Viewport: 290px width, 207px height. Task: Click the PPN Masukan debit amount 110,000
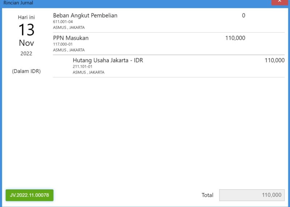point(235,38)
